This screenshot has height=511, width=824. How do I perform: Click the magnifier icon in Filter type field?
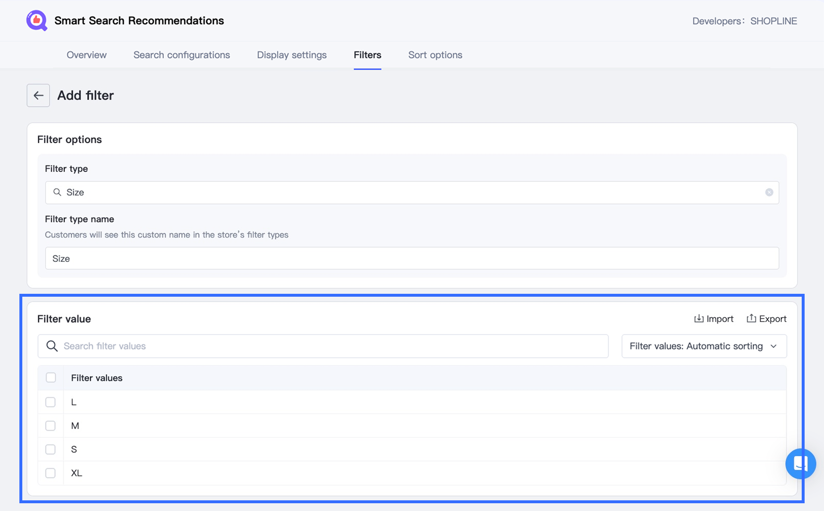57,192
